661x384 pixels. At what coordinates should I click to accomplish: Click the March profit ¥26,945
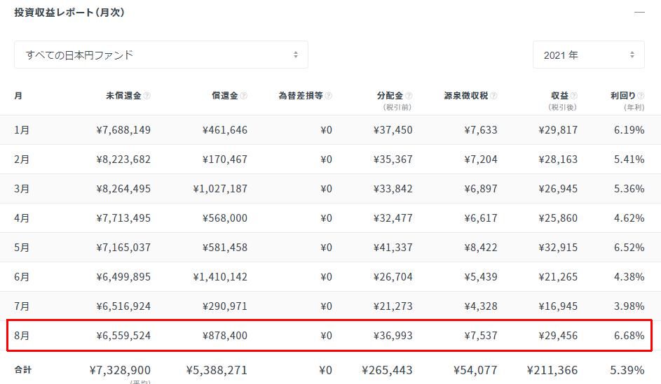click(x=558, y=189)
